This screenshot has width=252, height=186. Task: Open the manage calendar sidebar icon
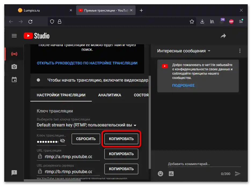[14, 79]
